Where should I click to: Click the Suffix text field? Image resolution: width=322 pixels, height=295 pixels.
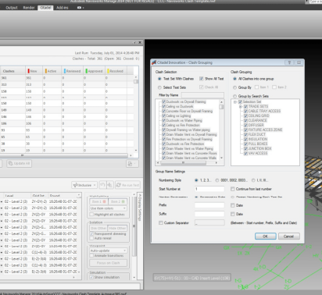[209, 214]
